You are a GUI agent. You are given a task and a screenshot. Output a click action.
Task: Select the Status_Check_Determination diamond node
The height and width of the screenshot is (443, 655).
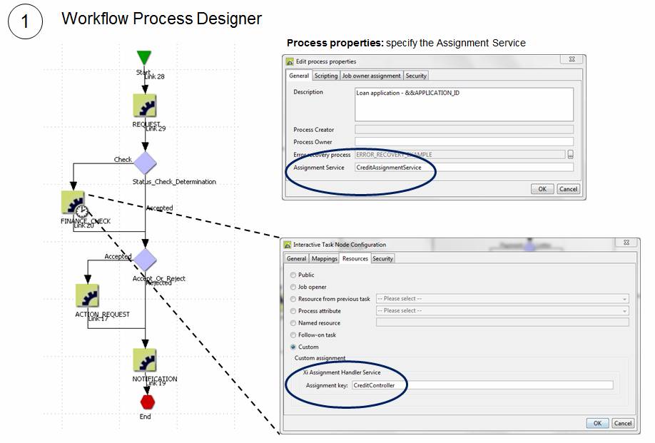[145, 163]
